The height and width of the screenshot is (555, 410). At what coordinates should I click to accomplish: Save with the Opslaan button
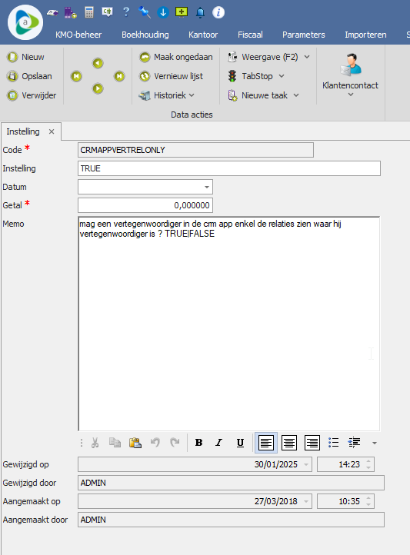coord(30,76)
